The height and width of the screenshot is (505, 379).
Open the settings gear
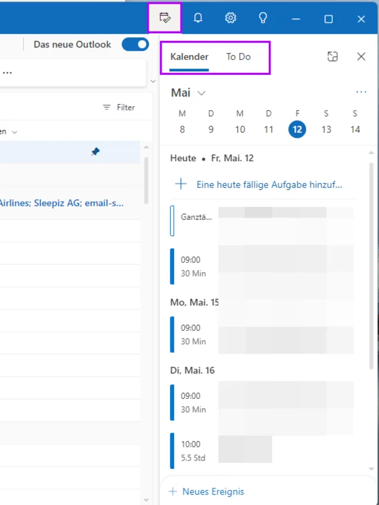click(230, 18)
